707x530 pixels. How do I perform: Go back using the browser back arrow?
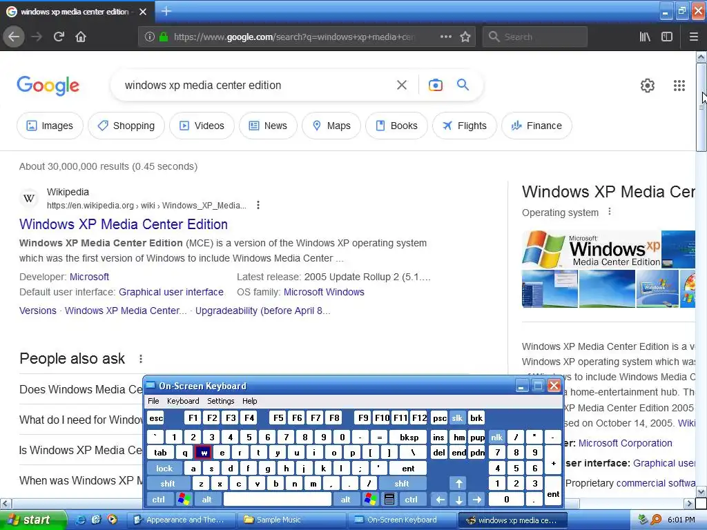coord(14,37)
